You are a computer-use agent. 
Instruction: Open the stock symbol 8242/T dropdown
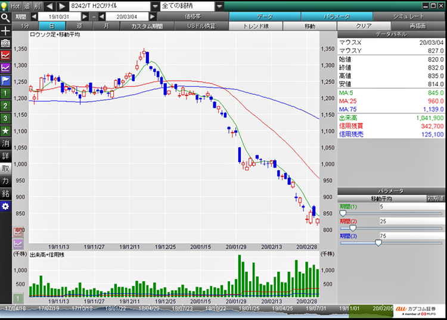click(155, 5)
